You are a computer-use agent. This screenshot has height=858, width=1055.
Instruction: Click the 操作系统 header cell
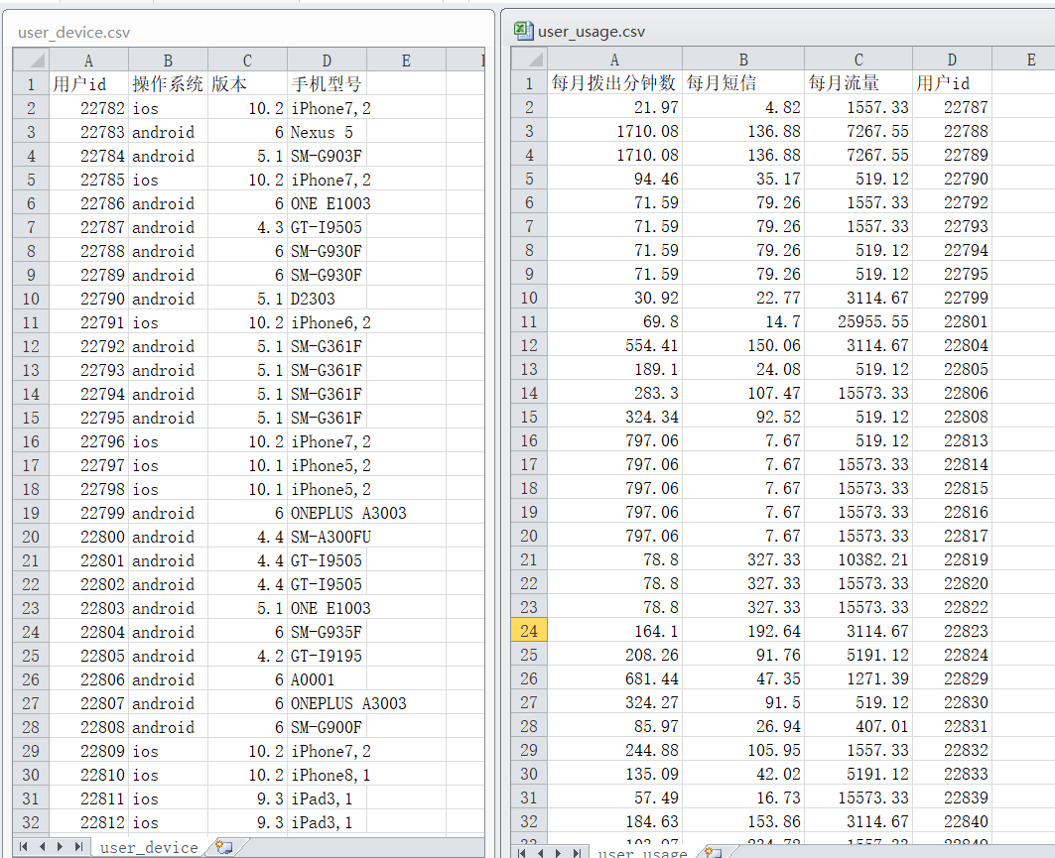tap(168, 83)
